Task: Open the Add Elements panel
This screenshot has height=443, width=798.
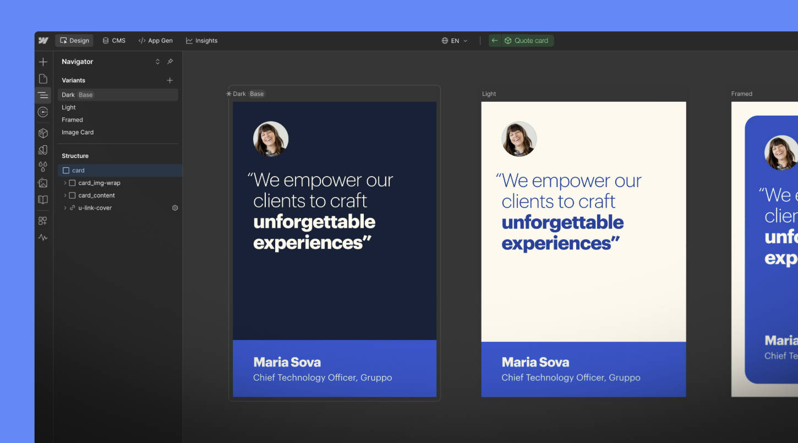Action: pyautogui.click(x=43, y=62)
